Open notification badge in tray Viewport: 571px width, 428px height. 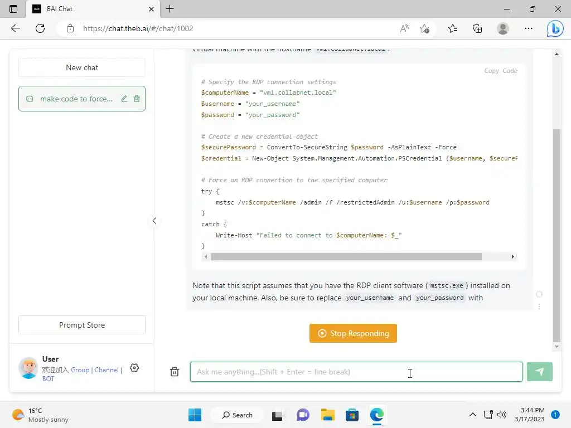pyautogui.click(x=555, y=415)
